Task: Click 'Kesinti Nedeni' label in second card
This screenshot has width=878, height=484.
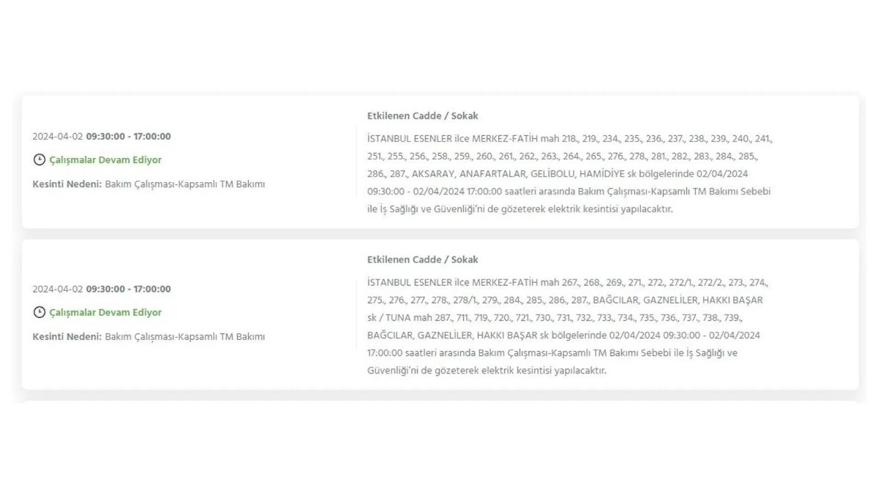Action: [67, 337]
